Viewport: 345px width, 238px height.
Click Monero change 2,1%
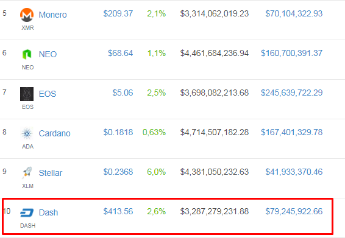pyautogui.click(x=157, y=13)
